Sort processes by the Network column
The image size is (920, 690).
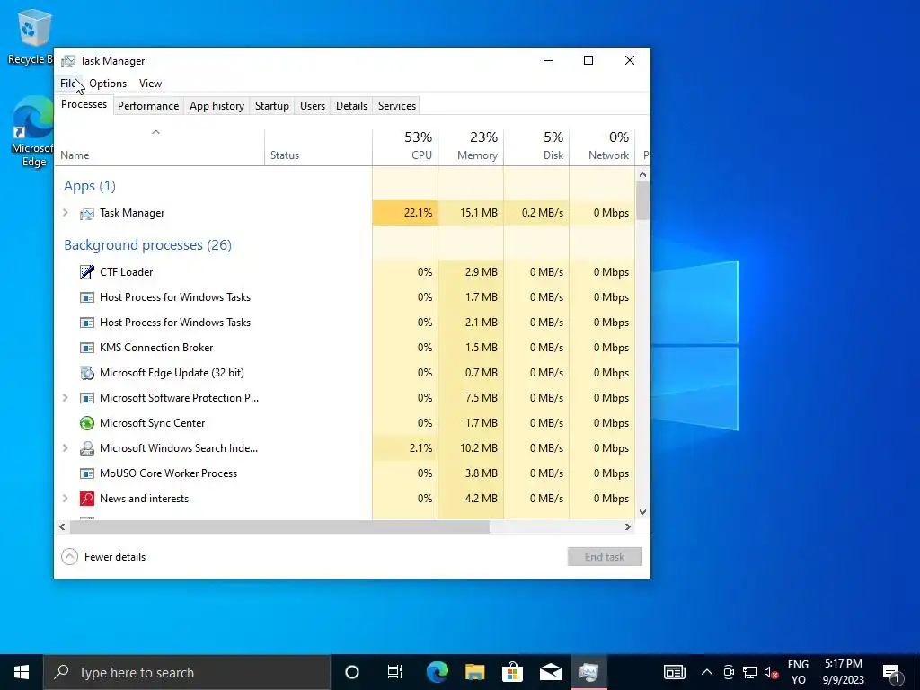(x=602, y=147)
